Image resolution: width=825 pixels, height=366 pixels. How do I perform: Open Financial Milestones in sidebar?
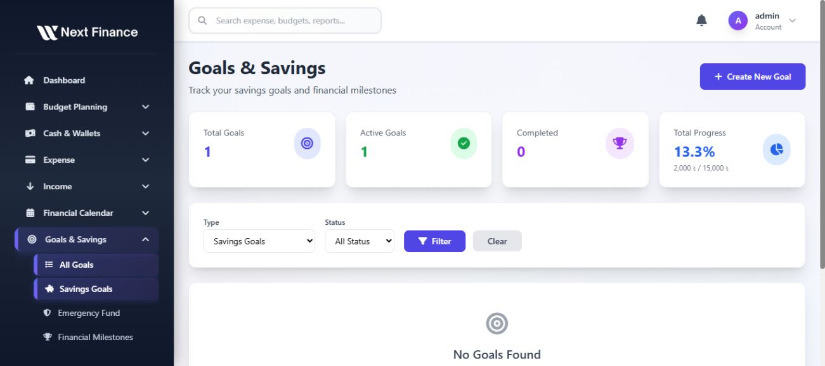(95, 337)
